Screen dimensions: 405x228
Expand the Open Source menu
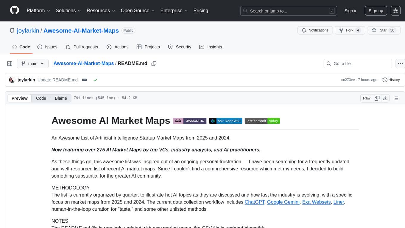pyautogui.click(x=138, y=10)
